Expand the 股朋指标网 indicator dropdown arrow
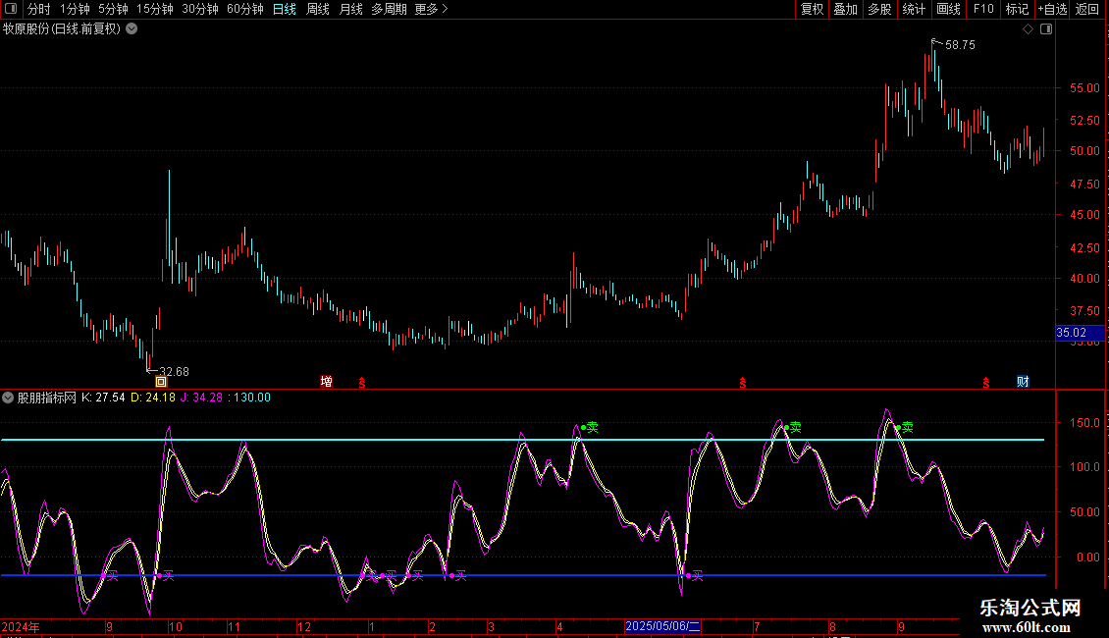Image resolution: width=1109 pixels, height=638 pixels. coord(9,398)
